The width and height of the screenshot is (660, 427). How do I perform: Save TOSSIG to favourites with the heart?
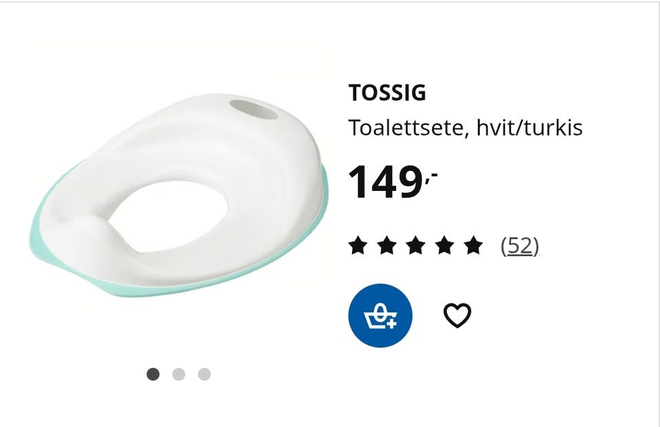click(x=457, y=316)
